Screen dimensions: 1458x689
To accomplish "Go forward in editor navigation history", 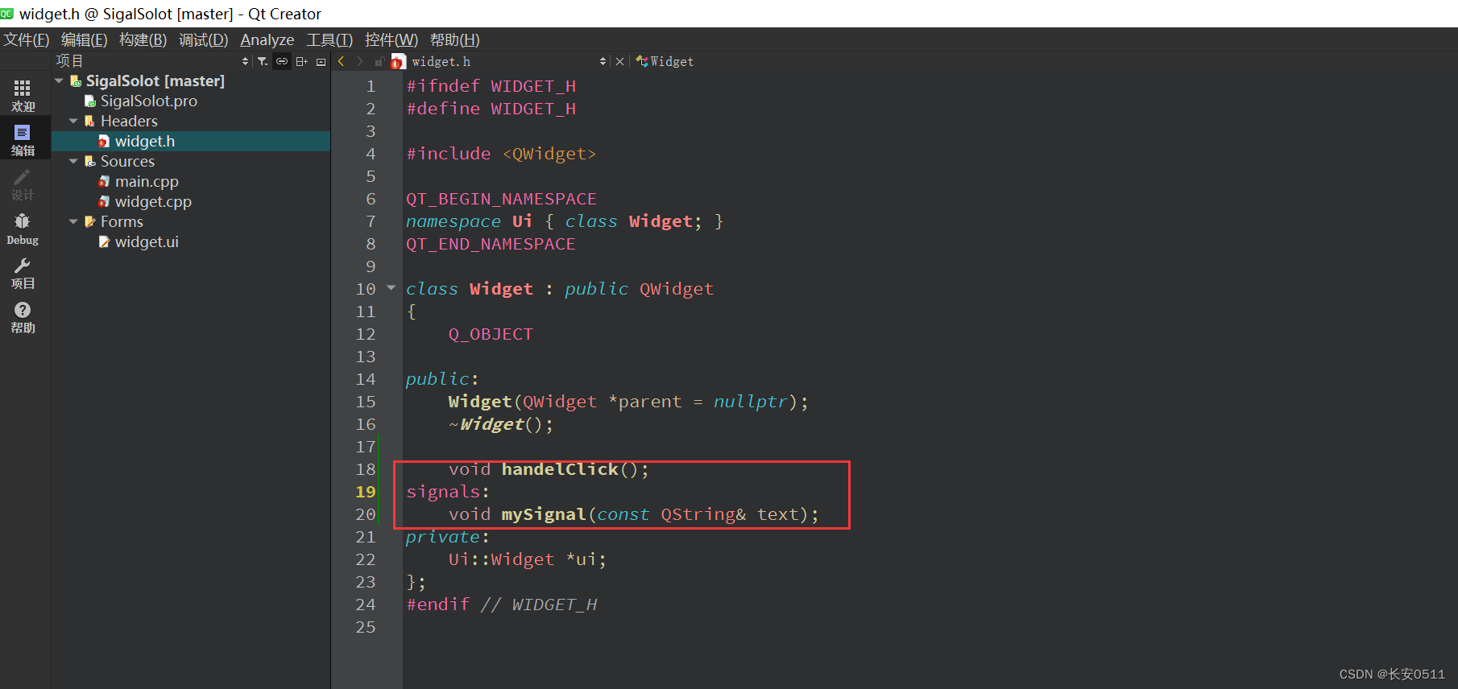I will click(360, 61).
